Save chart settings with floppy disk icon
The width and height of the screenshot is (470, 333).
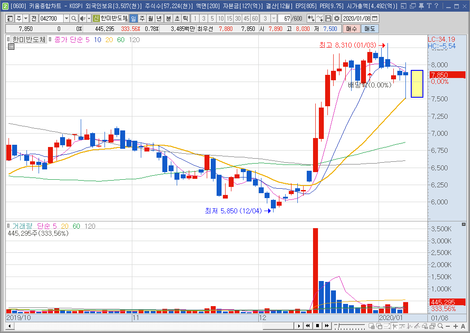[328, 18]
